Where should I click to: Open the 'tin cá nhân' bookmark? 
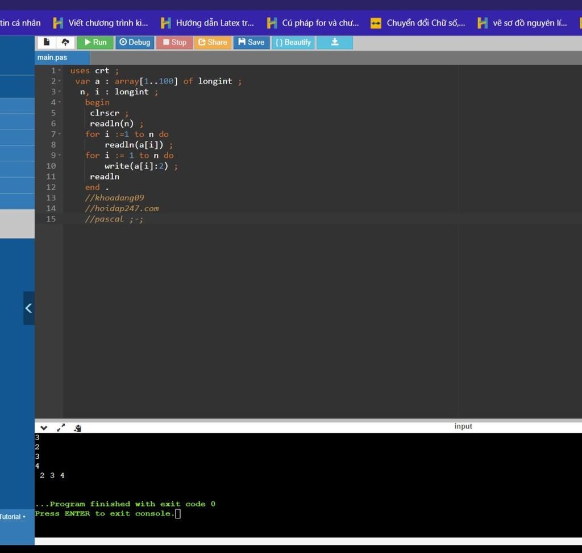(x=20, y=23)
